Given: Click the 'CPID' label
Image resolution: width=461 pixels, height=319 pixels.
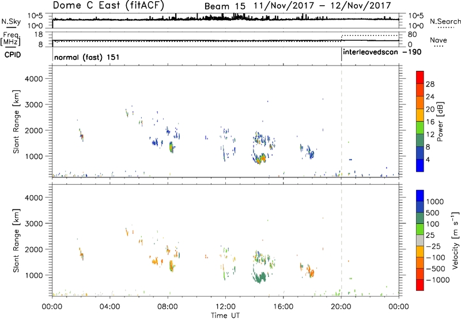Looking at the screenshot, I should (x=13, y=55).
